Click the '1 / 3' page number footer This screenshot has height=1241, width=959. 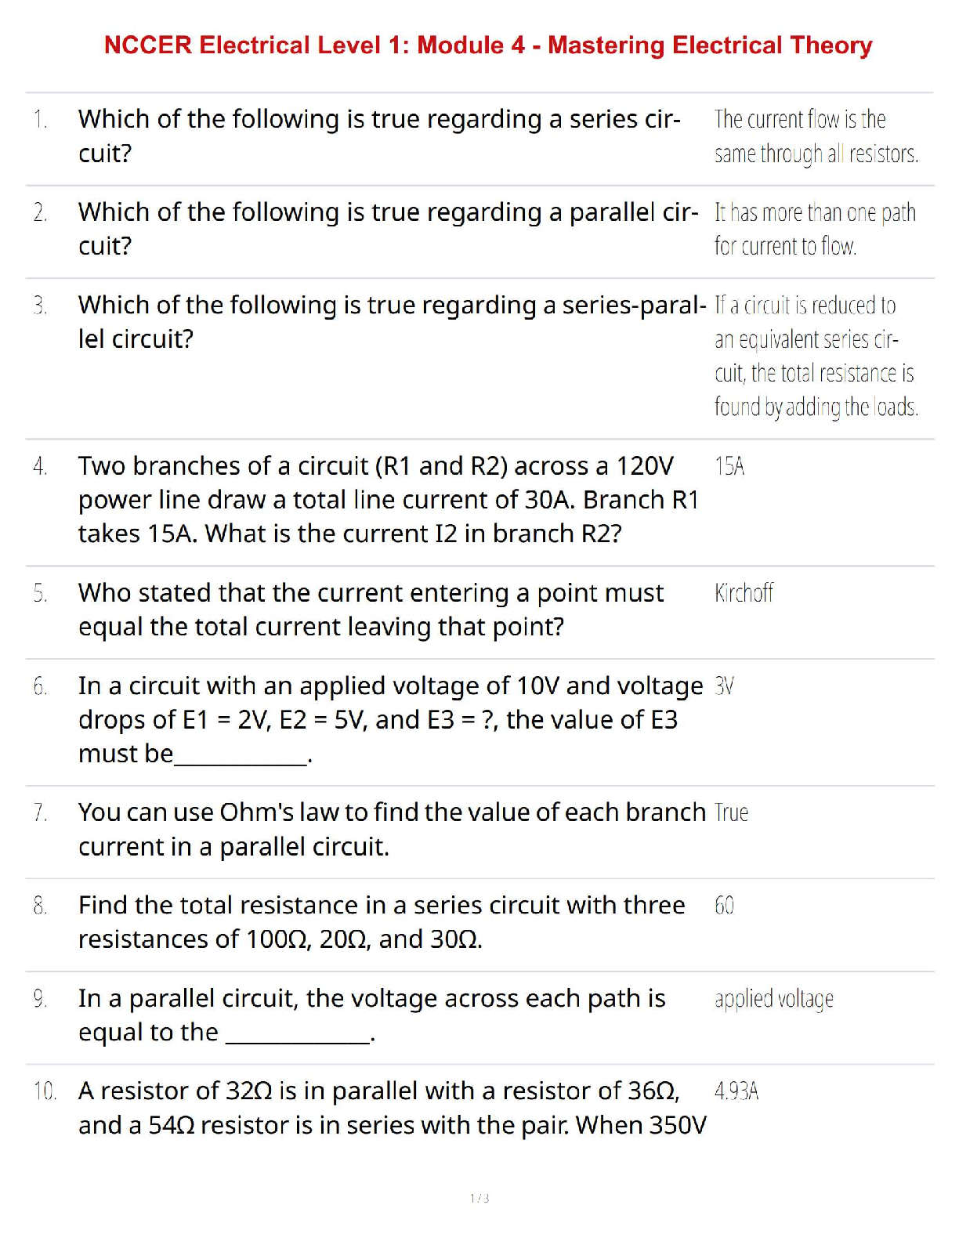coord(479,1198)
